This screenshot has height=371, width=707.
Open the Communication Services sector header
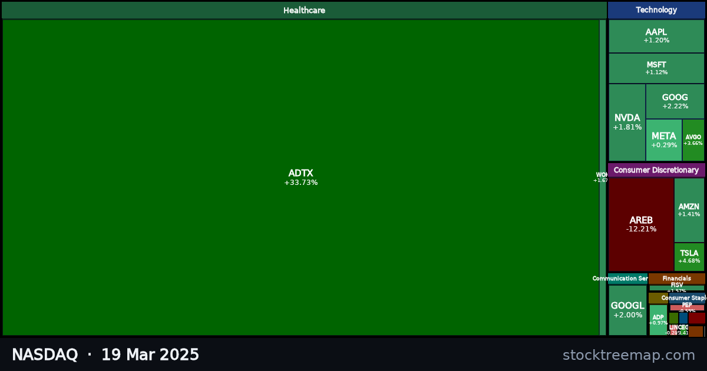coord(627,279)
